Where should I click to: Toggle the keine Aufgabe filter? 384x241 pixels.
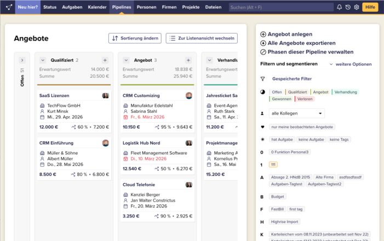point(311,139)
